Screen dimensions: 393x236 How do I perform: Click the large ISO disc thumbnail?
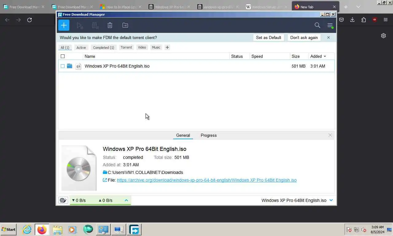79,168
